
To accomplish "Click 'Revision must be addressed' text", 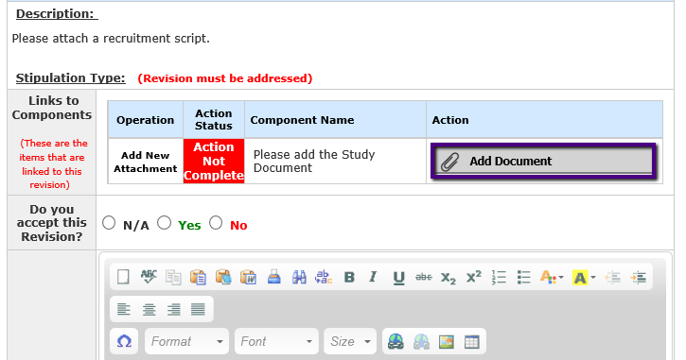I will [225, 78].
